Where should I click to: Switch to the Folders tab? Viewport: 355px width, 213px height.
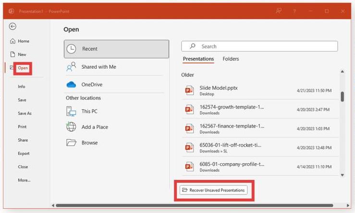[231, 59]
